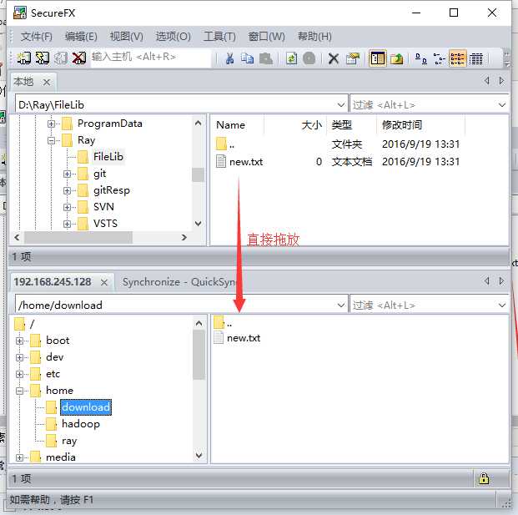This screenshot has height=515, width=518.
Task: Switch to details view icon
Action: 476,58
